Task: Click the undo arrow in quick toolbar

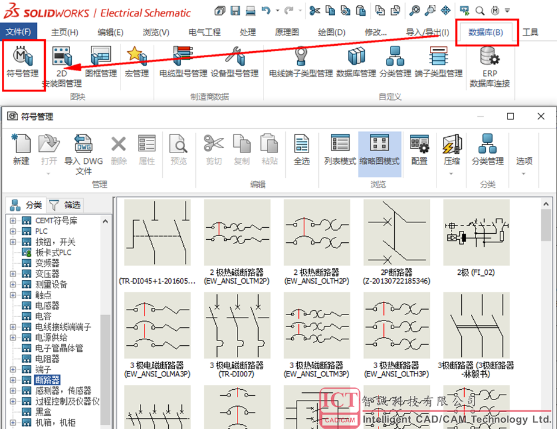Action: coord(266,11)
